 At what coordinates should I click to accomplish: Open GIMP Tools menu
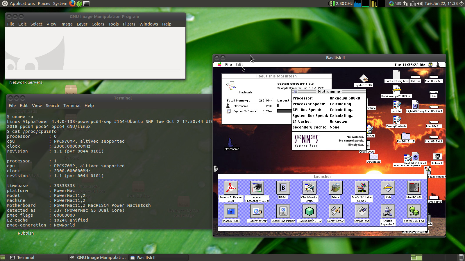(x=113, y=24)
